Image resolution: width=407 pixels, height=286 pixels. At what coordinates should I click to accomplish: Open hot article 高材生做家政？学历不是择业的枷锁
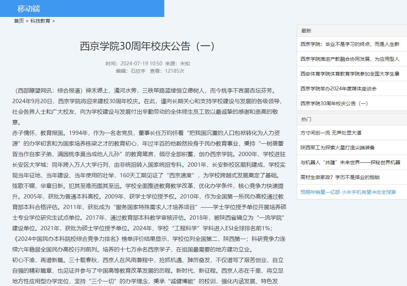click(x=340, y=177)
